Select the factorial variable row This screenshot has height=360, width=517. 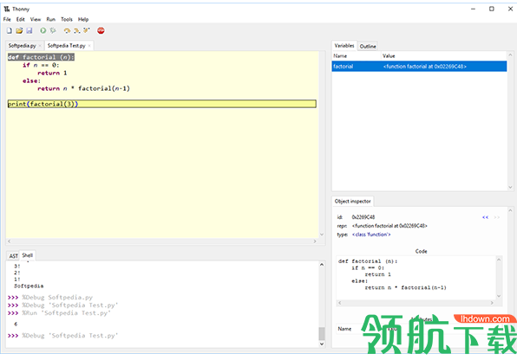(419, 67)
